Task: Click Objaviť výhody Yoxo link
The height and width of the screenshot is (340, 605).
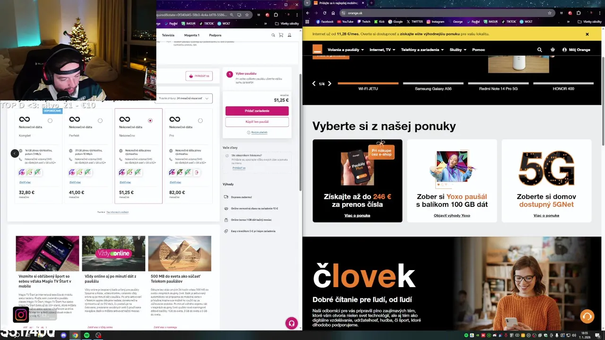Action: tap(452, 215)
